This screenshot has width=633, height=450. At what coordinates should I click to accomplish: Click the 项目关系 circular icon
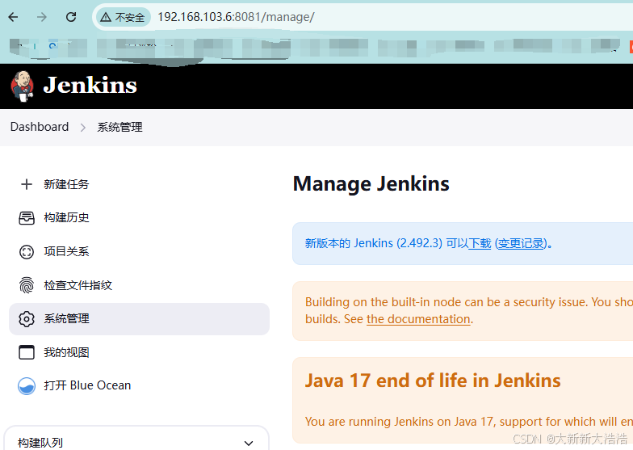tap(27, 252)
